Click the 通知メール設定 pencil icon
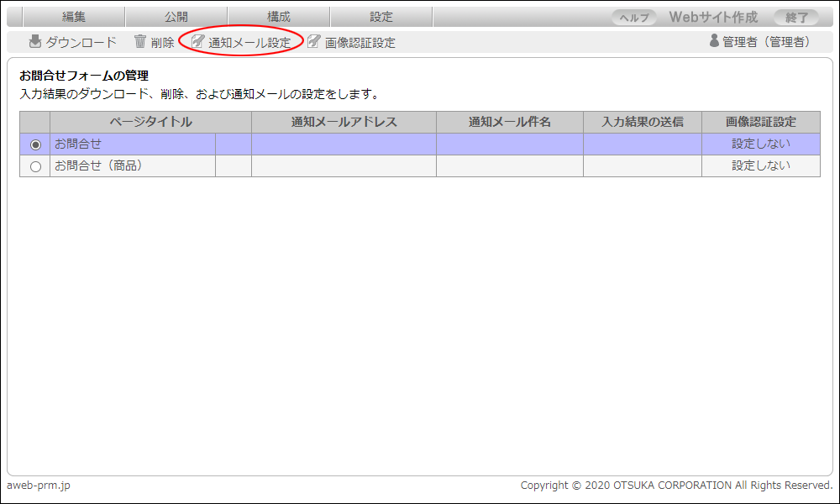 coord(198,42)
